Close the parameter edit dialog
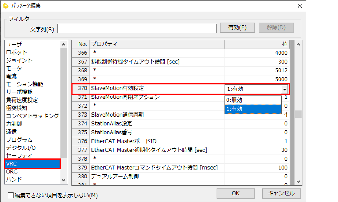 (x=300, y=6)
